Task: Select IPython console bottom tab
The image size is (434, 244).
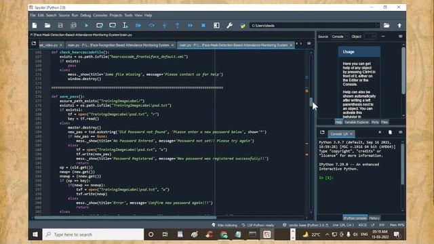Action: coord(355,218)
